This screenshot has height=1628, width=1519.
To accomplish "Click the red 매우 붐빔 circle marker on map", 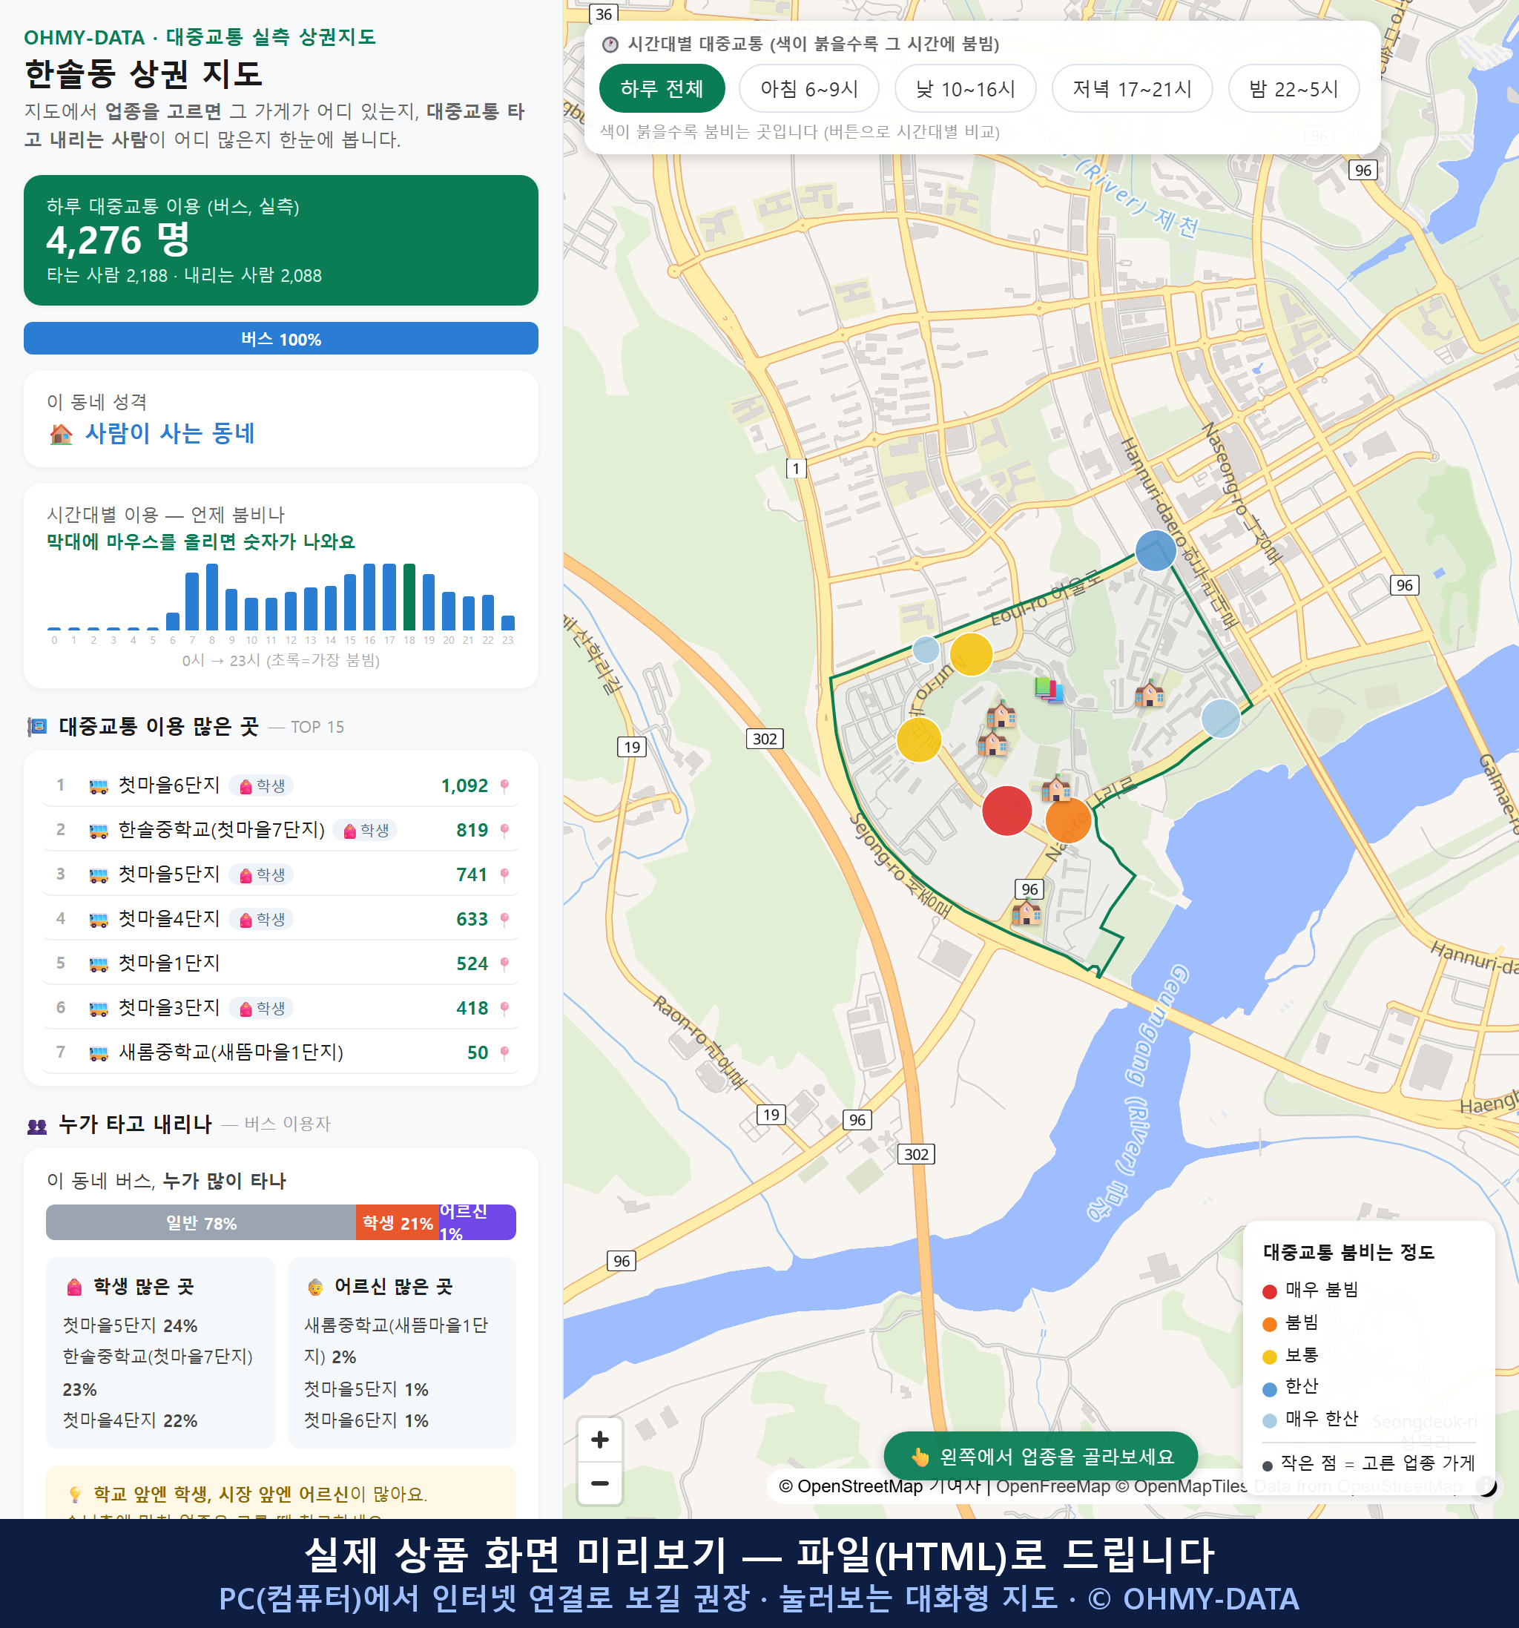I will click(1006, 811).
